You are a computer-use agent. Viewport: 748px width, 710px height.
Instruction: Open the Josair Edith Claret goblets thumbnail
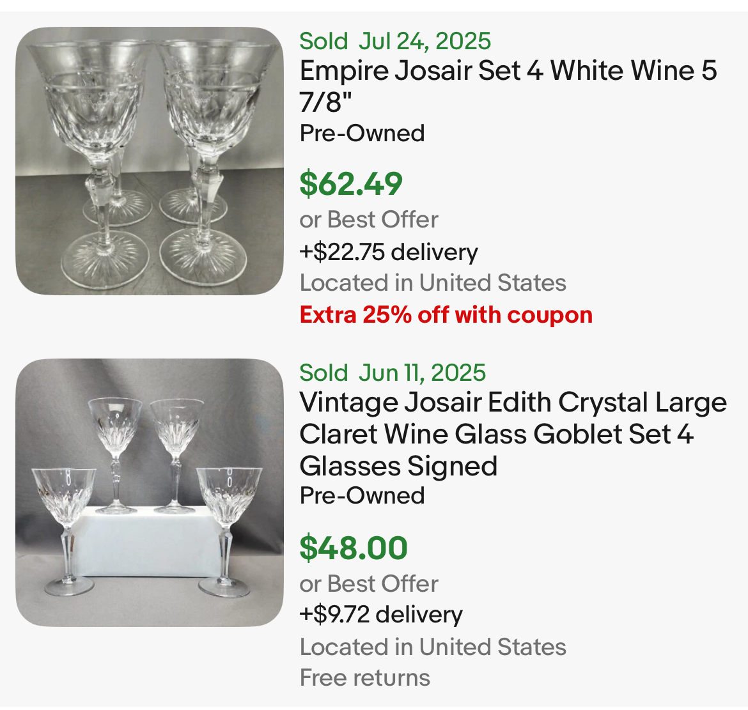(149, 493)
